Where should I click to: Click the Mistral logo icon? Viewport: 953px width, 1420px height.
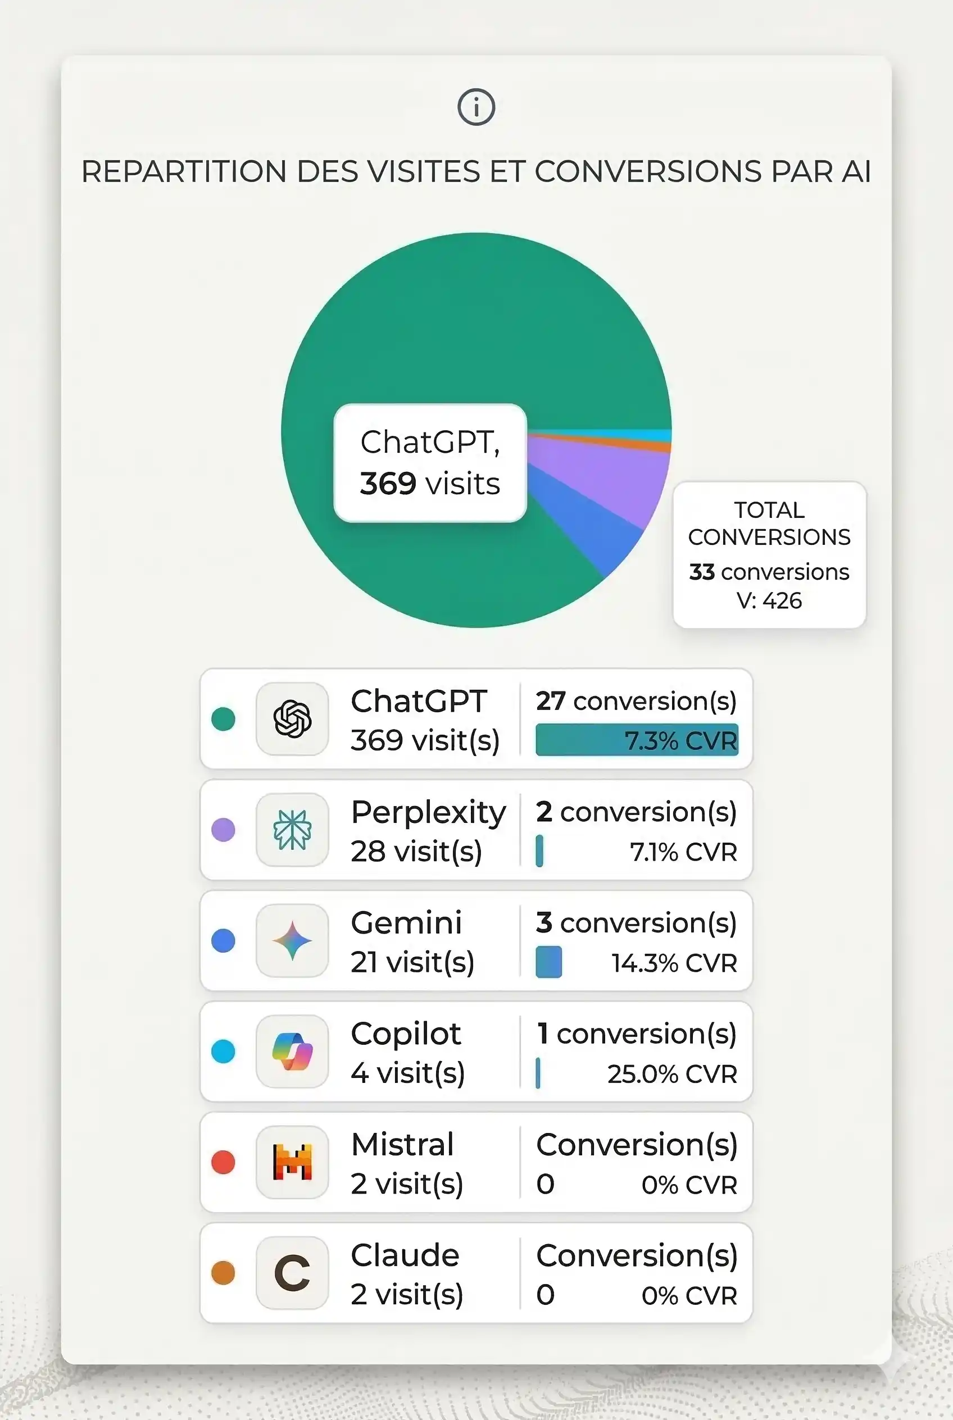292,1162
